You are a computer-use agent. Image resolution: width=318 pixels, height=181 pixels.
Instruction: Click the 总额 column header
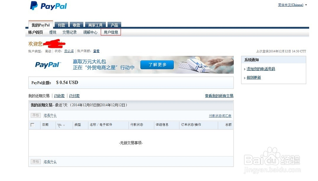(228, 125)
